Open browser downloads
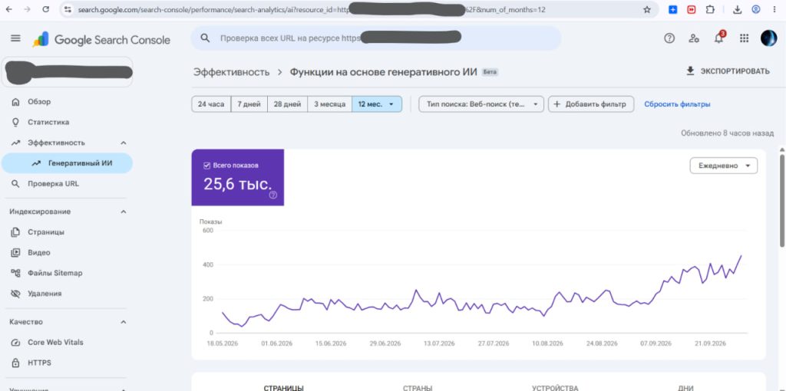This screenshot has height=391, width=786. pos(738,9)
